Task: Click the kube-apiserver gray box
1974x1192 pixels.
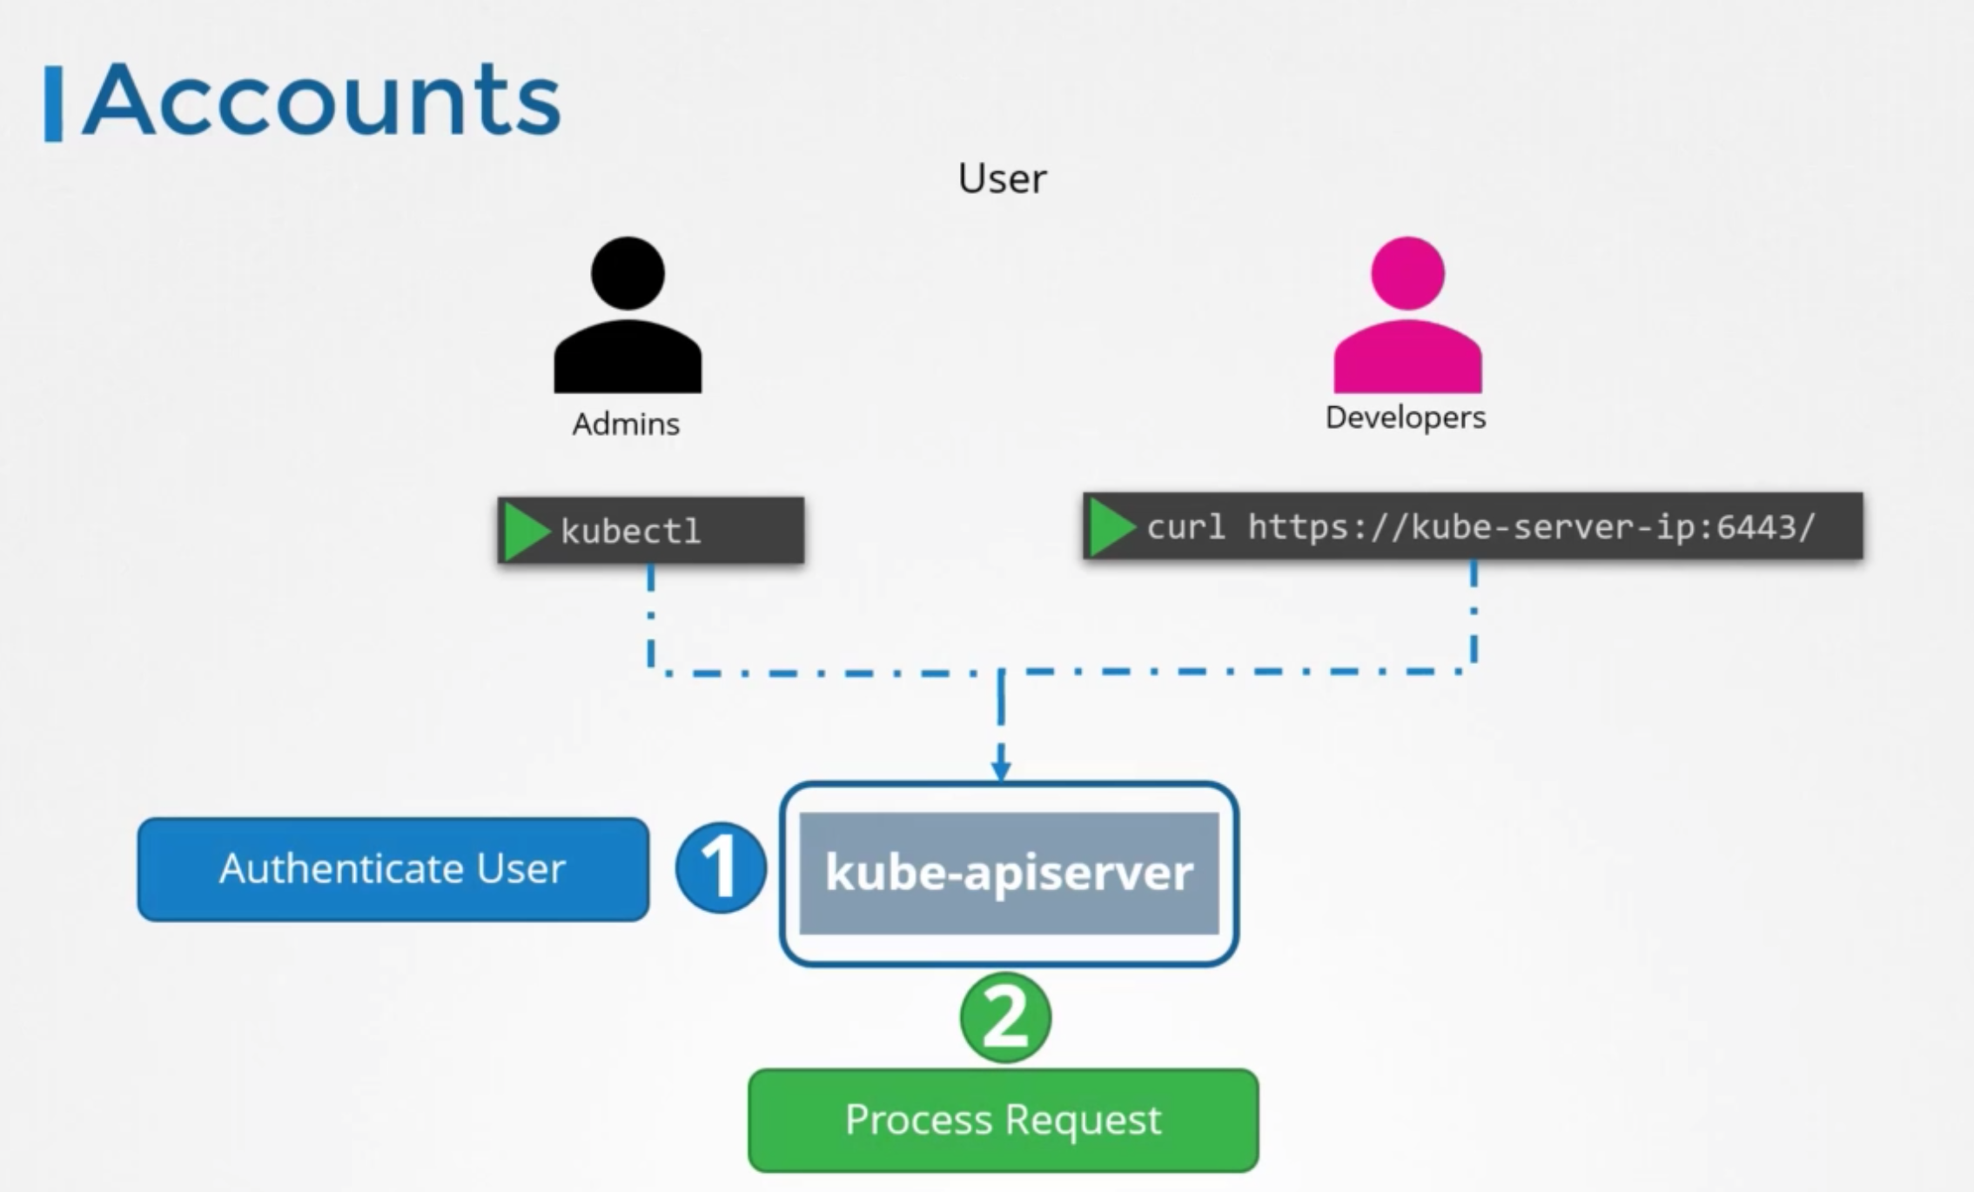Action: tap(1009, 873)
